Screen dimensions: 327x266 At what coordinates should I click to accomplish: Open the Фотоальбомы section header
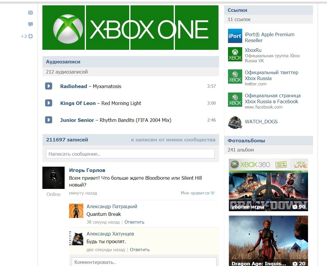click(269, 141)
